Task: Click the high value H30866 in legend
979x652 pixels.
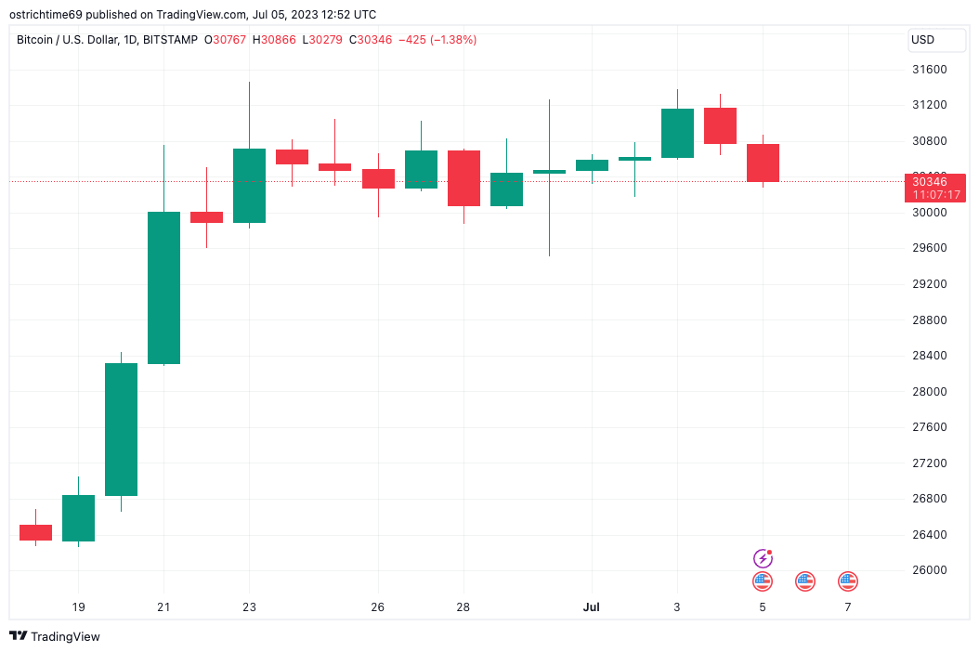Action: (274, 40)
